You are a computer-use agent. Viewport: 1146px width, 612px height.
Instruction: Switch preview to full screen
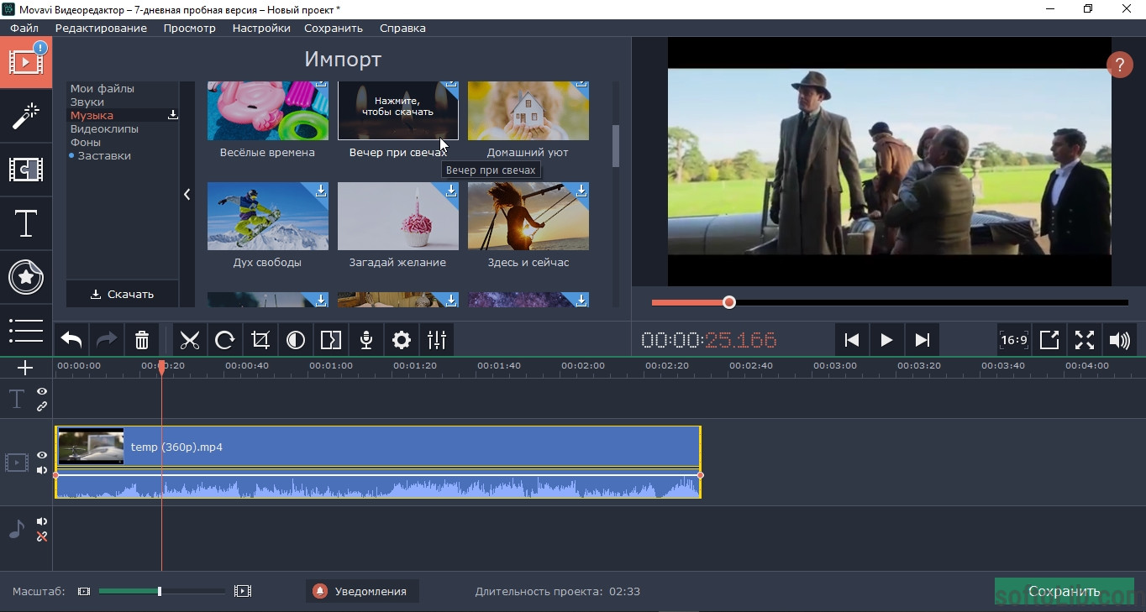[x=1085, y=340]
